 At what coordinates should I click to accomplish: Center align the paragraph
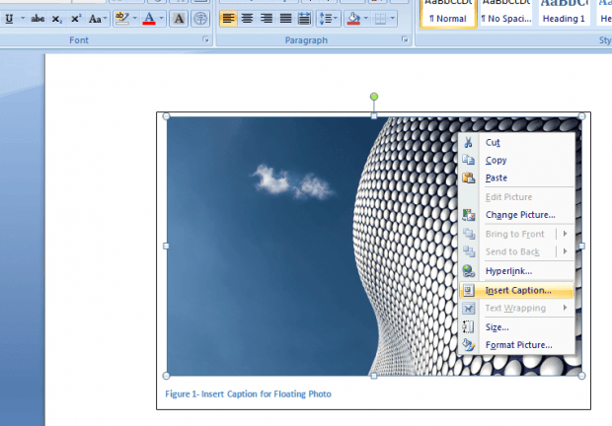[x=248, y=19]
